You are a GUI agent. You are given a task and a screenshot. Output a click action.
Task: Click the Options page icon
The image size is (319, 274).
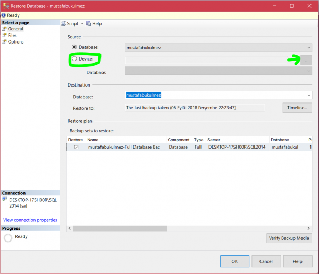coord(4,42)
